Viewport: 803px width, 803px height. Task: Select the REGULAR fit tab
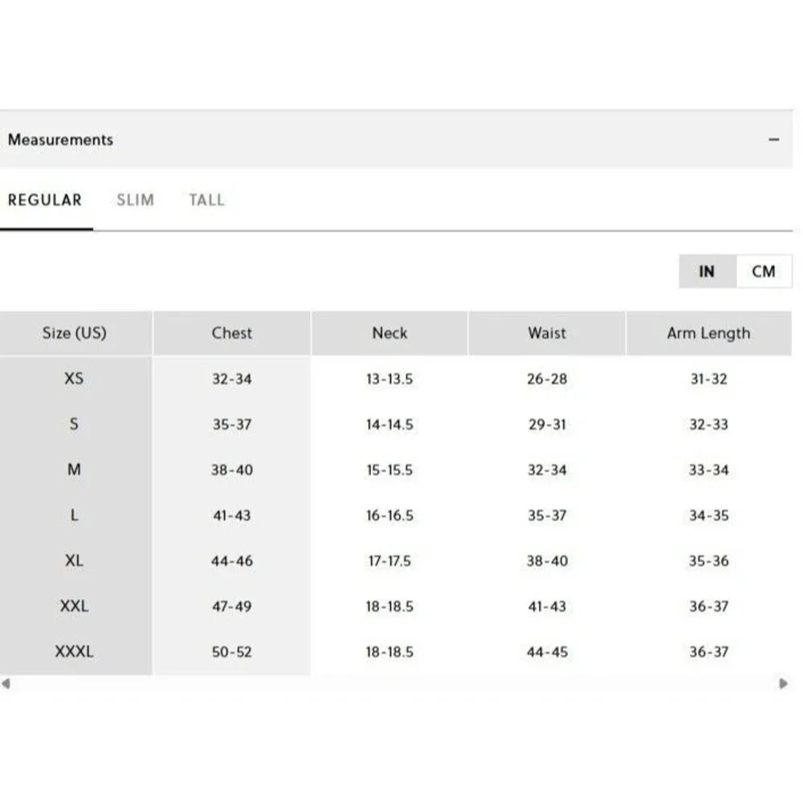[x=45, y=200]
